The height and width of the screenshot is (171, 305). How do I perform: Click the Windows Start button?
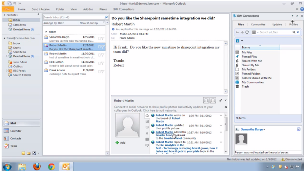7,167
